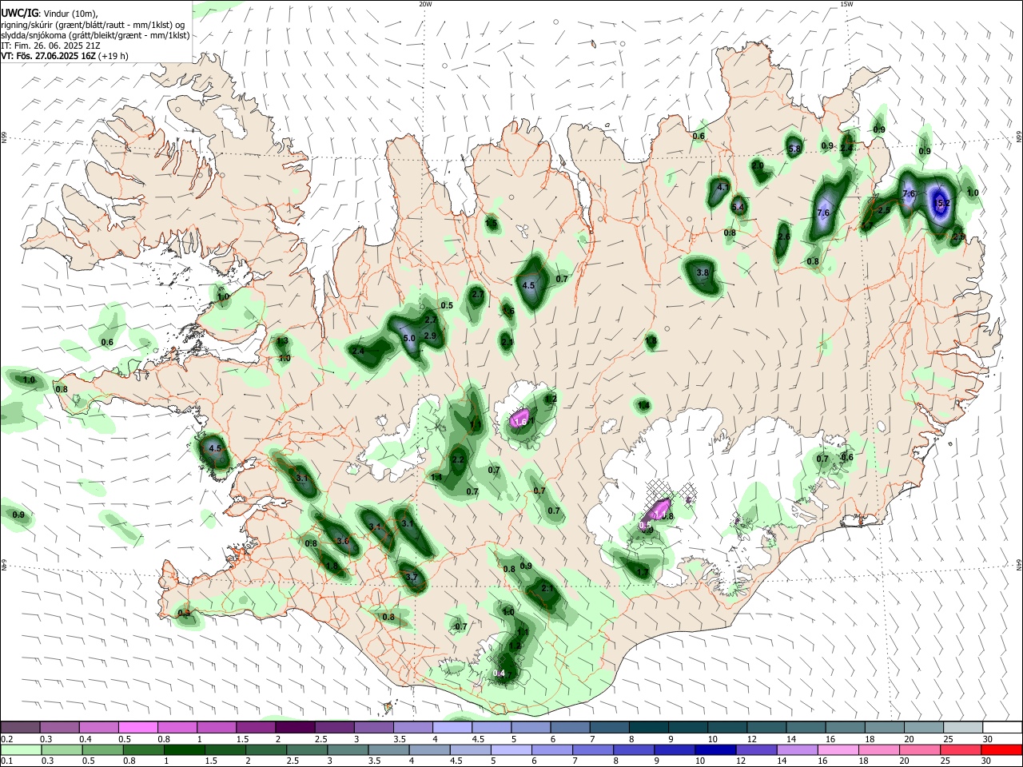
Task: Click the 3.7 rainfall value label
Action: pos(412,577)
